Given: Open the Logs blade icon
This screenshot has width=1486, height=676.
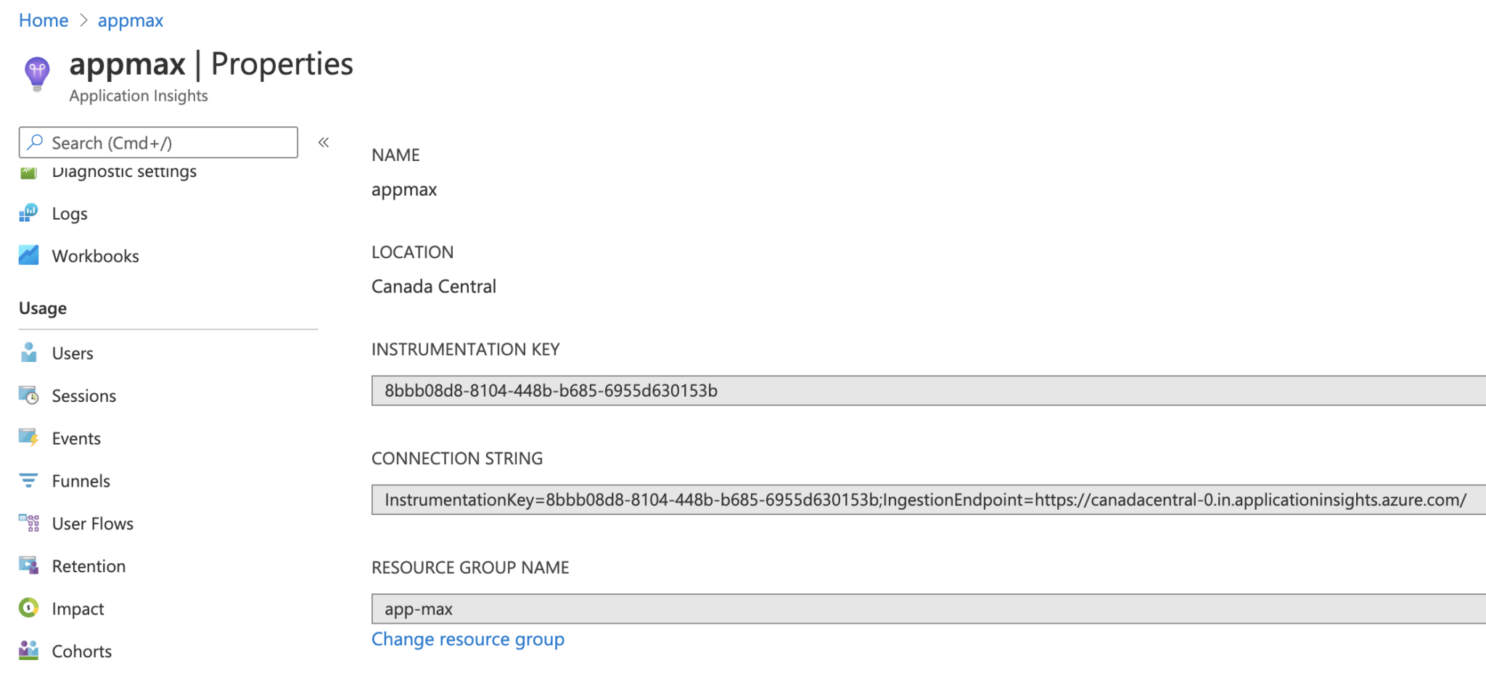Looking at the screenshot, I should point(28,213).
